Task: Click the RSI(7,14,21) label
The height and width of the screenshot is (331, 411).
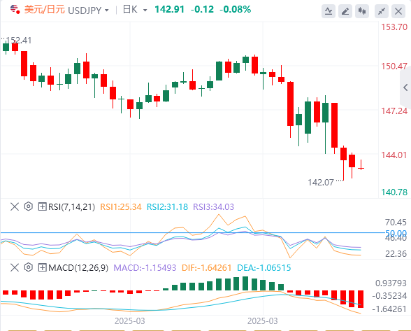Action: [x=71, y=207]
